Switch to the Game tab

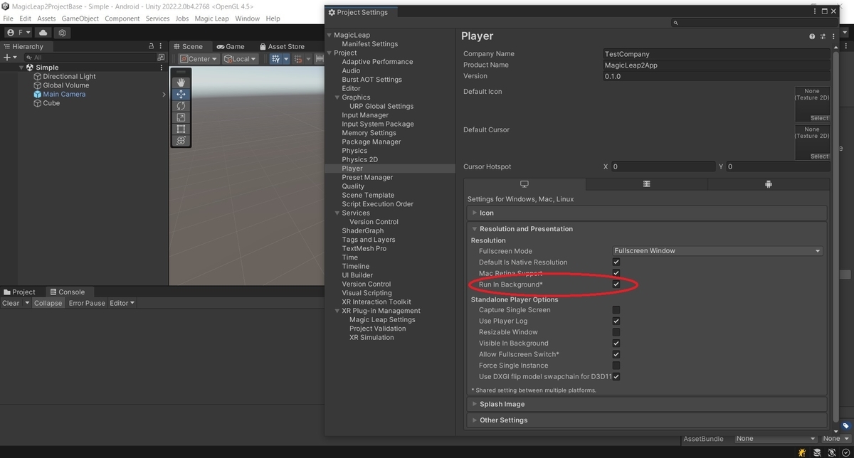[231, 46]
